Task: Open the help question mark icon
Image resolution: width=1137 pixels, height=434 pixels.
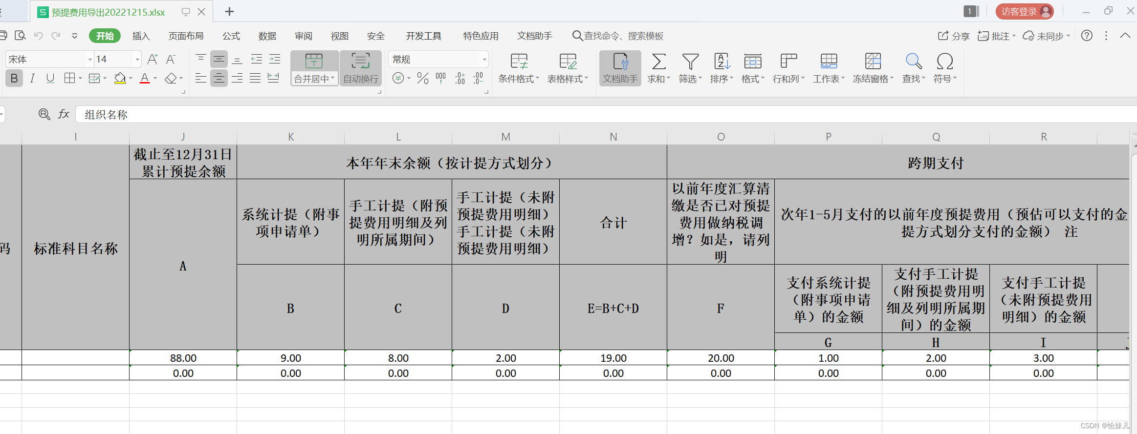Action: click(1087, 36)
